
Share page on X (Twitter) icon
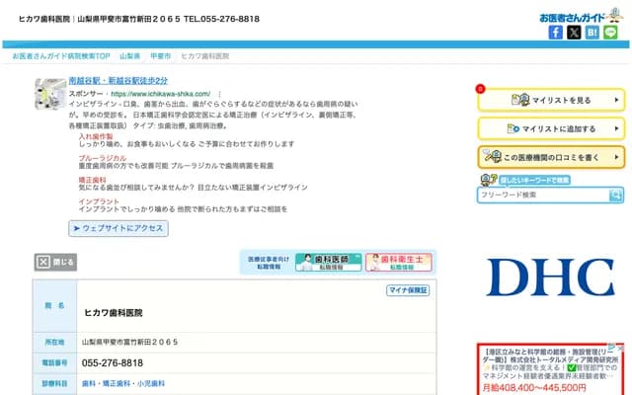pyautogui.click(x=574, y=33)
